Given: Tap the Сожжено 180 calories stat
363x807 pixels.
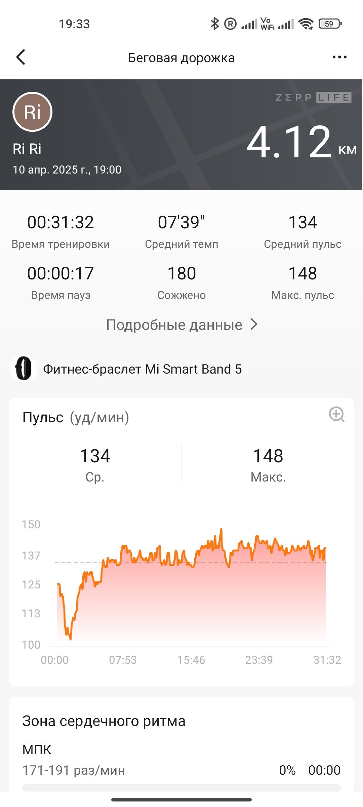Looking at the screenshot, I should (182, 282).
